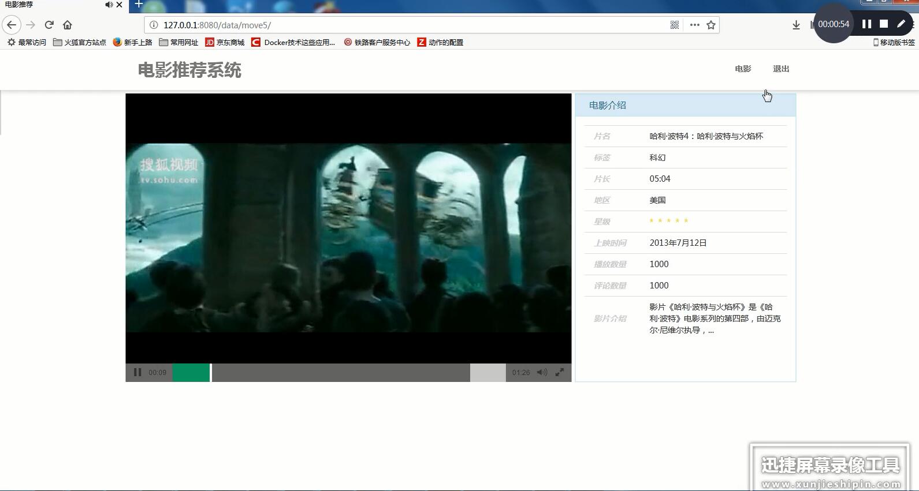The image size is (919, 491).
Task: Click the region value 美国
Action: click(x=657, y=200)
